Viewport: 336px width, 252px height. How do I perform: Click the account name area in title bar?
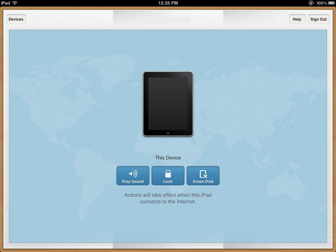(x=168, y=19)
